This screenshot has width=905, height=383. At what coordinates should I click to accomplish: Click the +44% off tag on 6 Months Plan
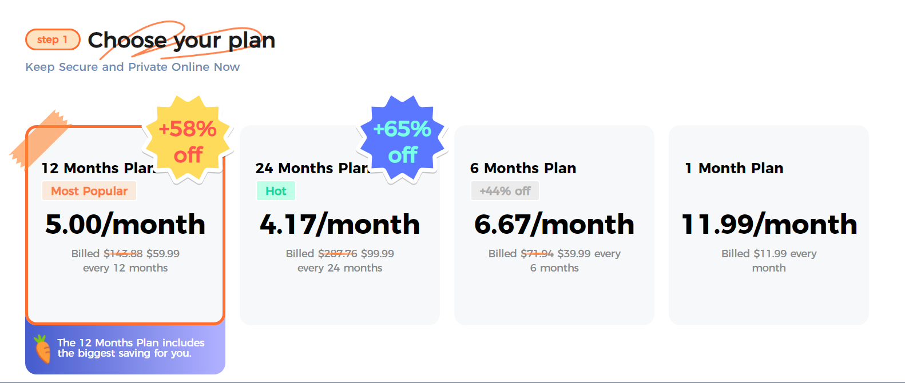505,190
